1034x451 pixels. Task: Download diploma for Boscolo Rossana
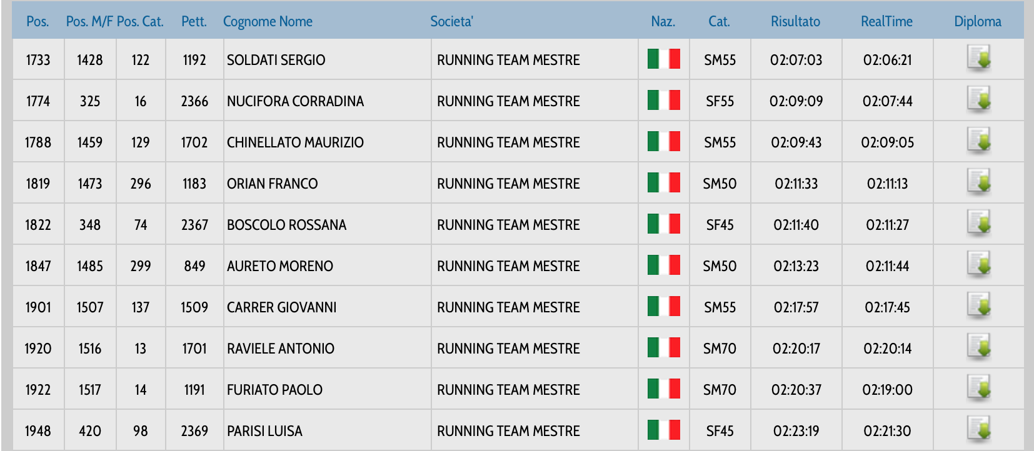point(978,224)
